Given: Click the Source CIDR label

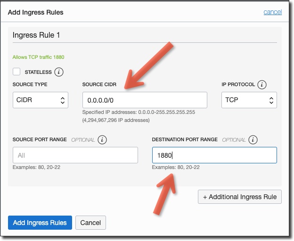Looking at the screenshot, I should 99,85.
